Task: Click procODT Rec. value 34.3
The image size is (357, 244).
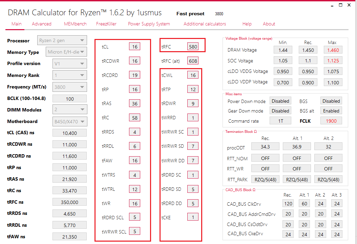Action: [265, 146]
